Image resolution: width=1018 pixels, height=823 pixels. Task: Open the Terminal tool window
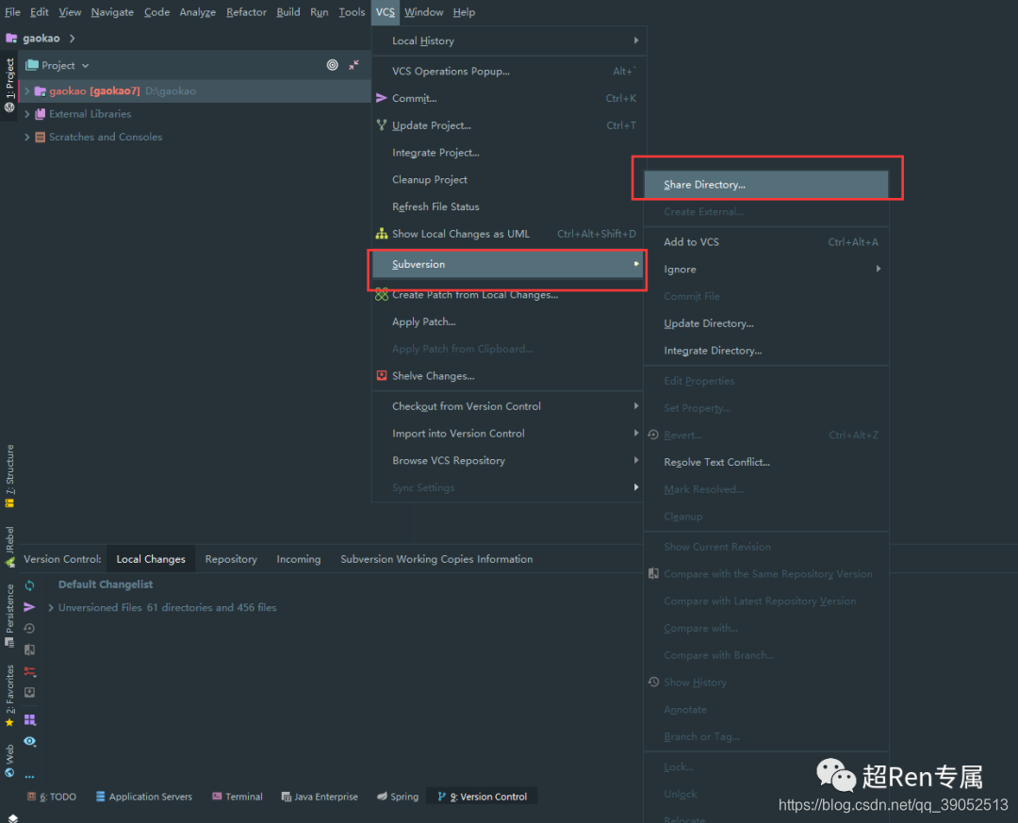pos(238,797)
